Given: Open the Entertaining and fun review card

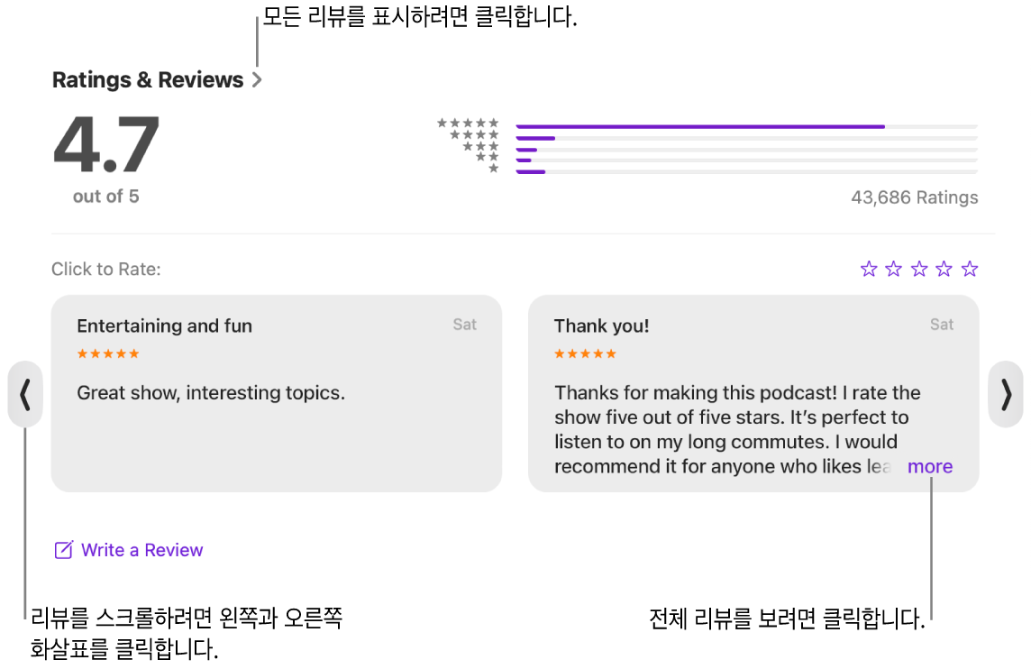Looking at the screenshot, I should (276, 424).
